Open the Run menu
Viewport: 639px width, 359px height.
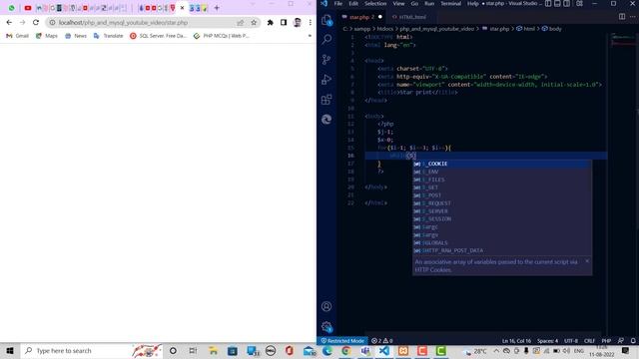429,4
